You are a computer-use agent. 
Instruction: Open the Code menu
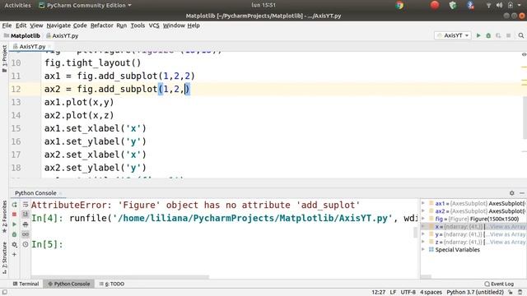[x=80, y=25]
